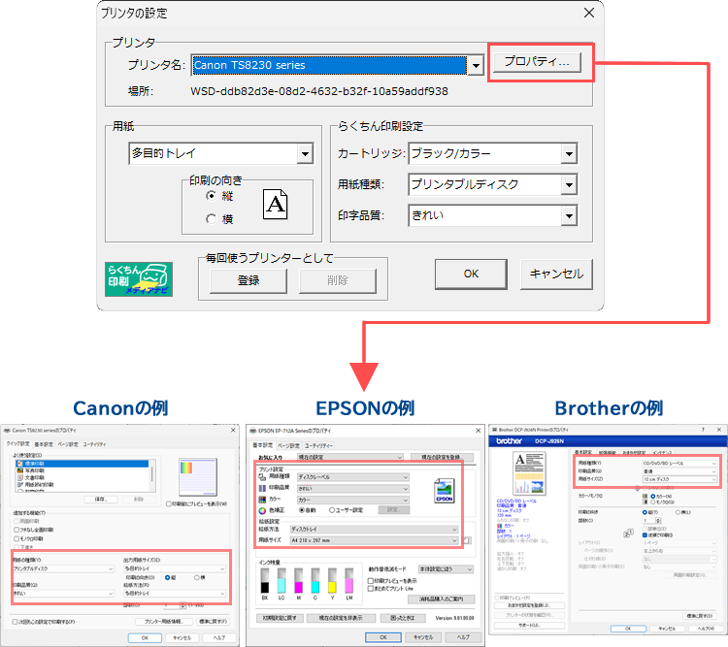Open CD/DVD/BD レーベル dropdown in Brother window
The image size is (728, 647).
click(679, 464)
